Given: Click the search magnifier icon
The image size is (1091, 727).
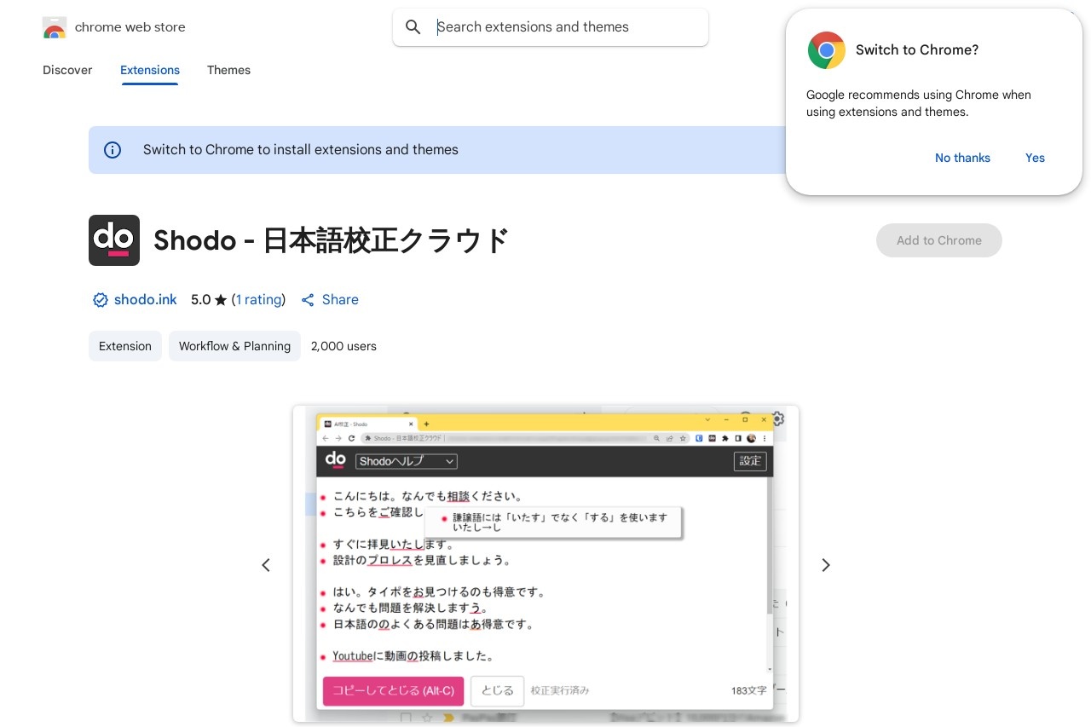Looking at the screenshot, I should coord(413,27).
